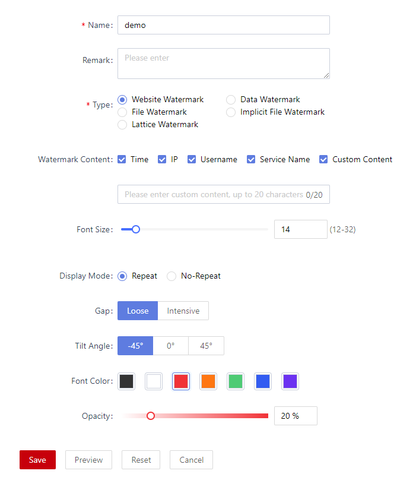The height and width of the screenshot is (477, 397).
Task: Select the Data Watermark radio option
Action: point(231,99)
